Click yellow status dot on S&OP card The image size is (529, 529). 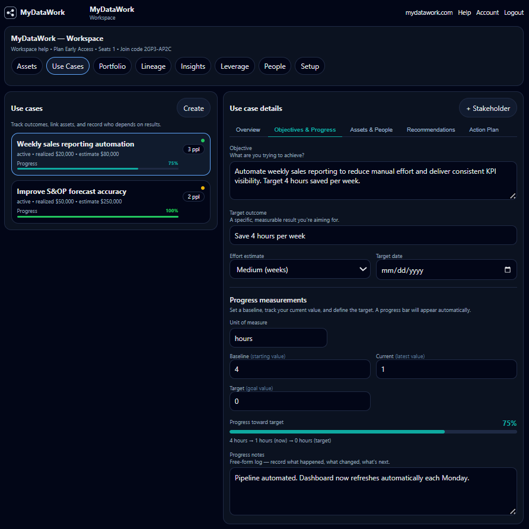coord(203,188)
